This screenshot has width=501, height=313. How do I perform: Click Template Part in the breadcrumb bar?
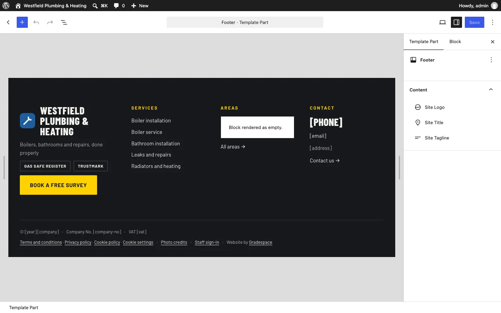[24, 307]
